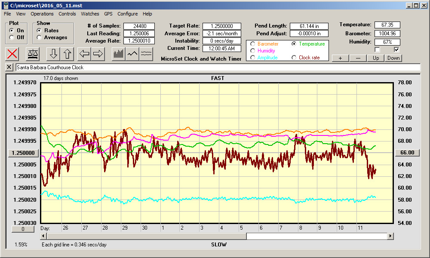
Task: Click the horizontal scrollbar right arrow
Action: [390, 236]
